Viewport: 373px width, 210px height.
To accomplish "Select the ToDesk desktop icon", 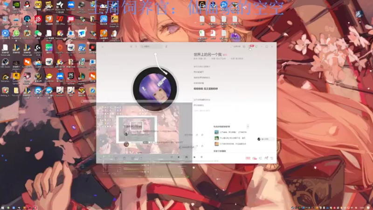I will point(82,35).
